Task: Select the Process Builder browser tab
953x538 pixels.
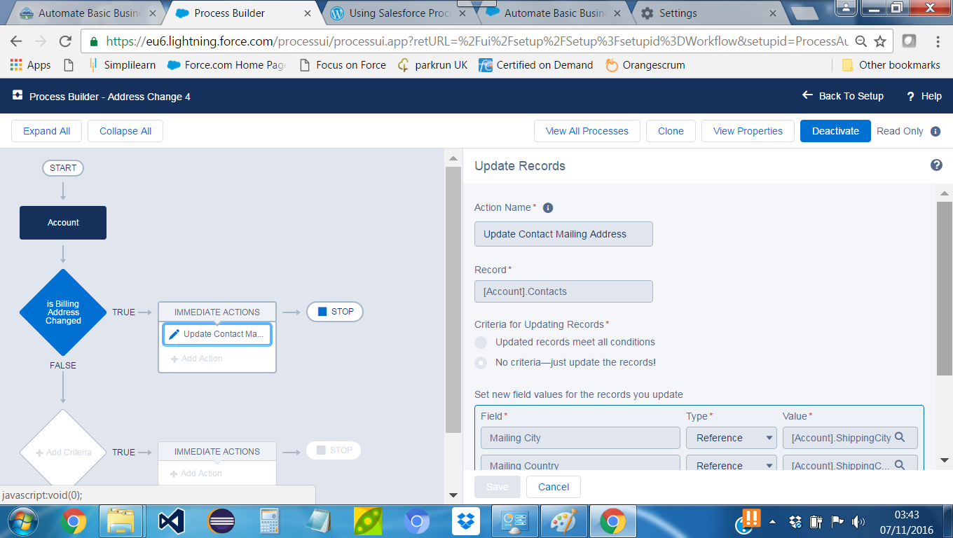Action: click(x=244, y=13)
